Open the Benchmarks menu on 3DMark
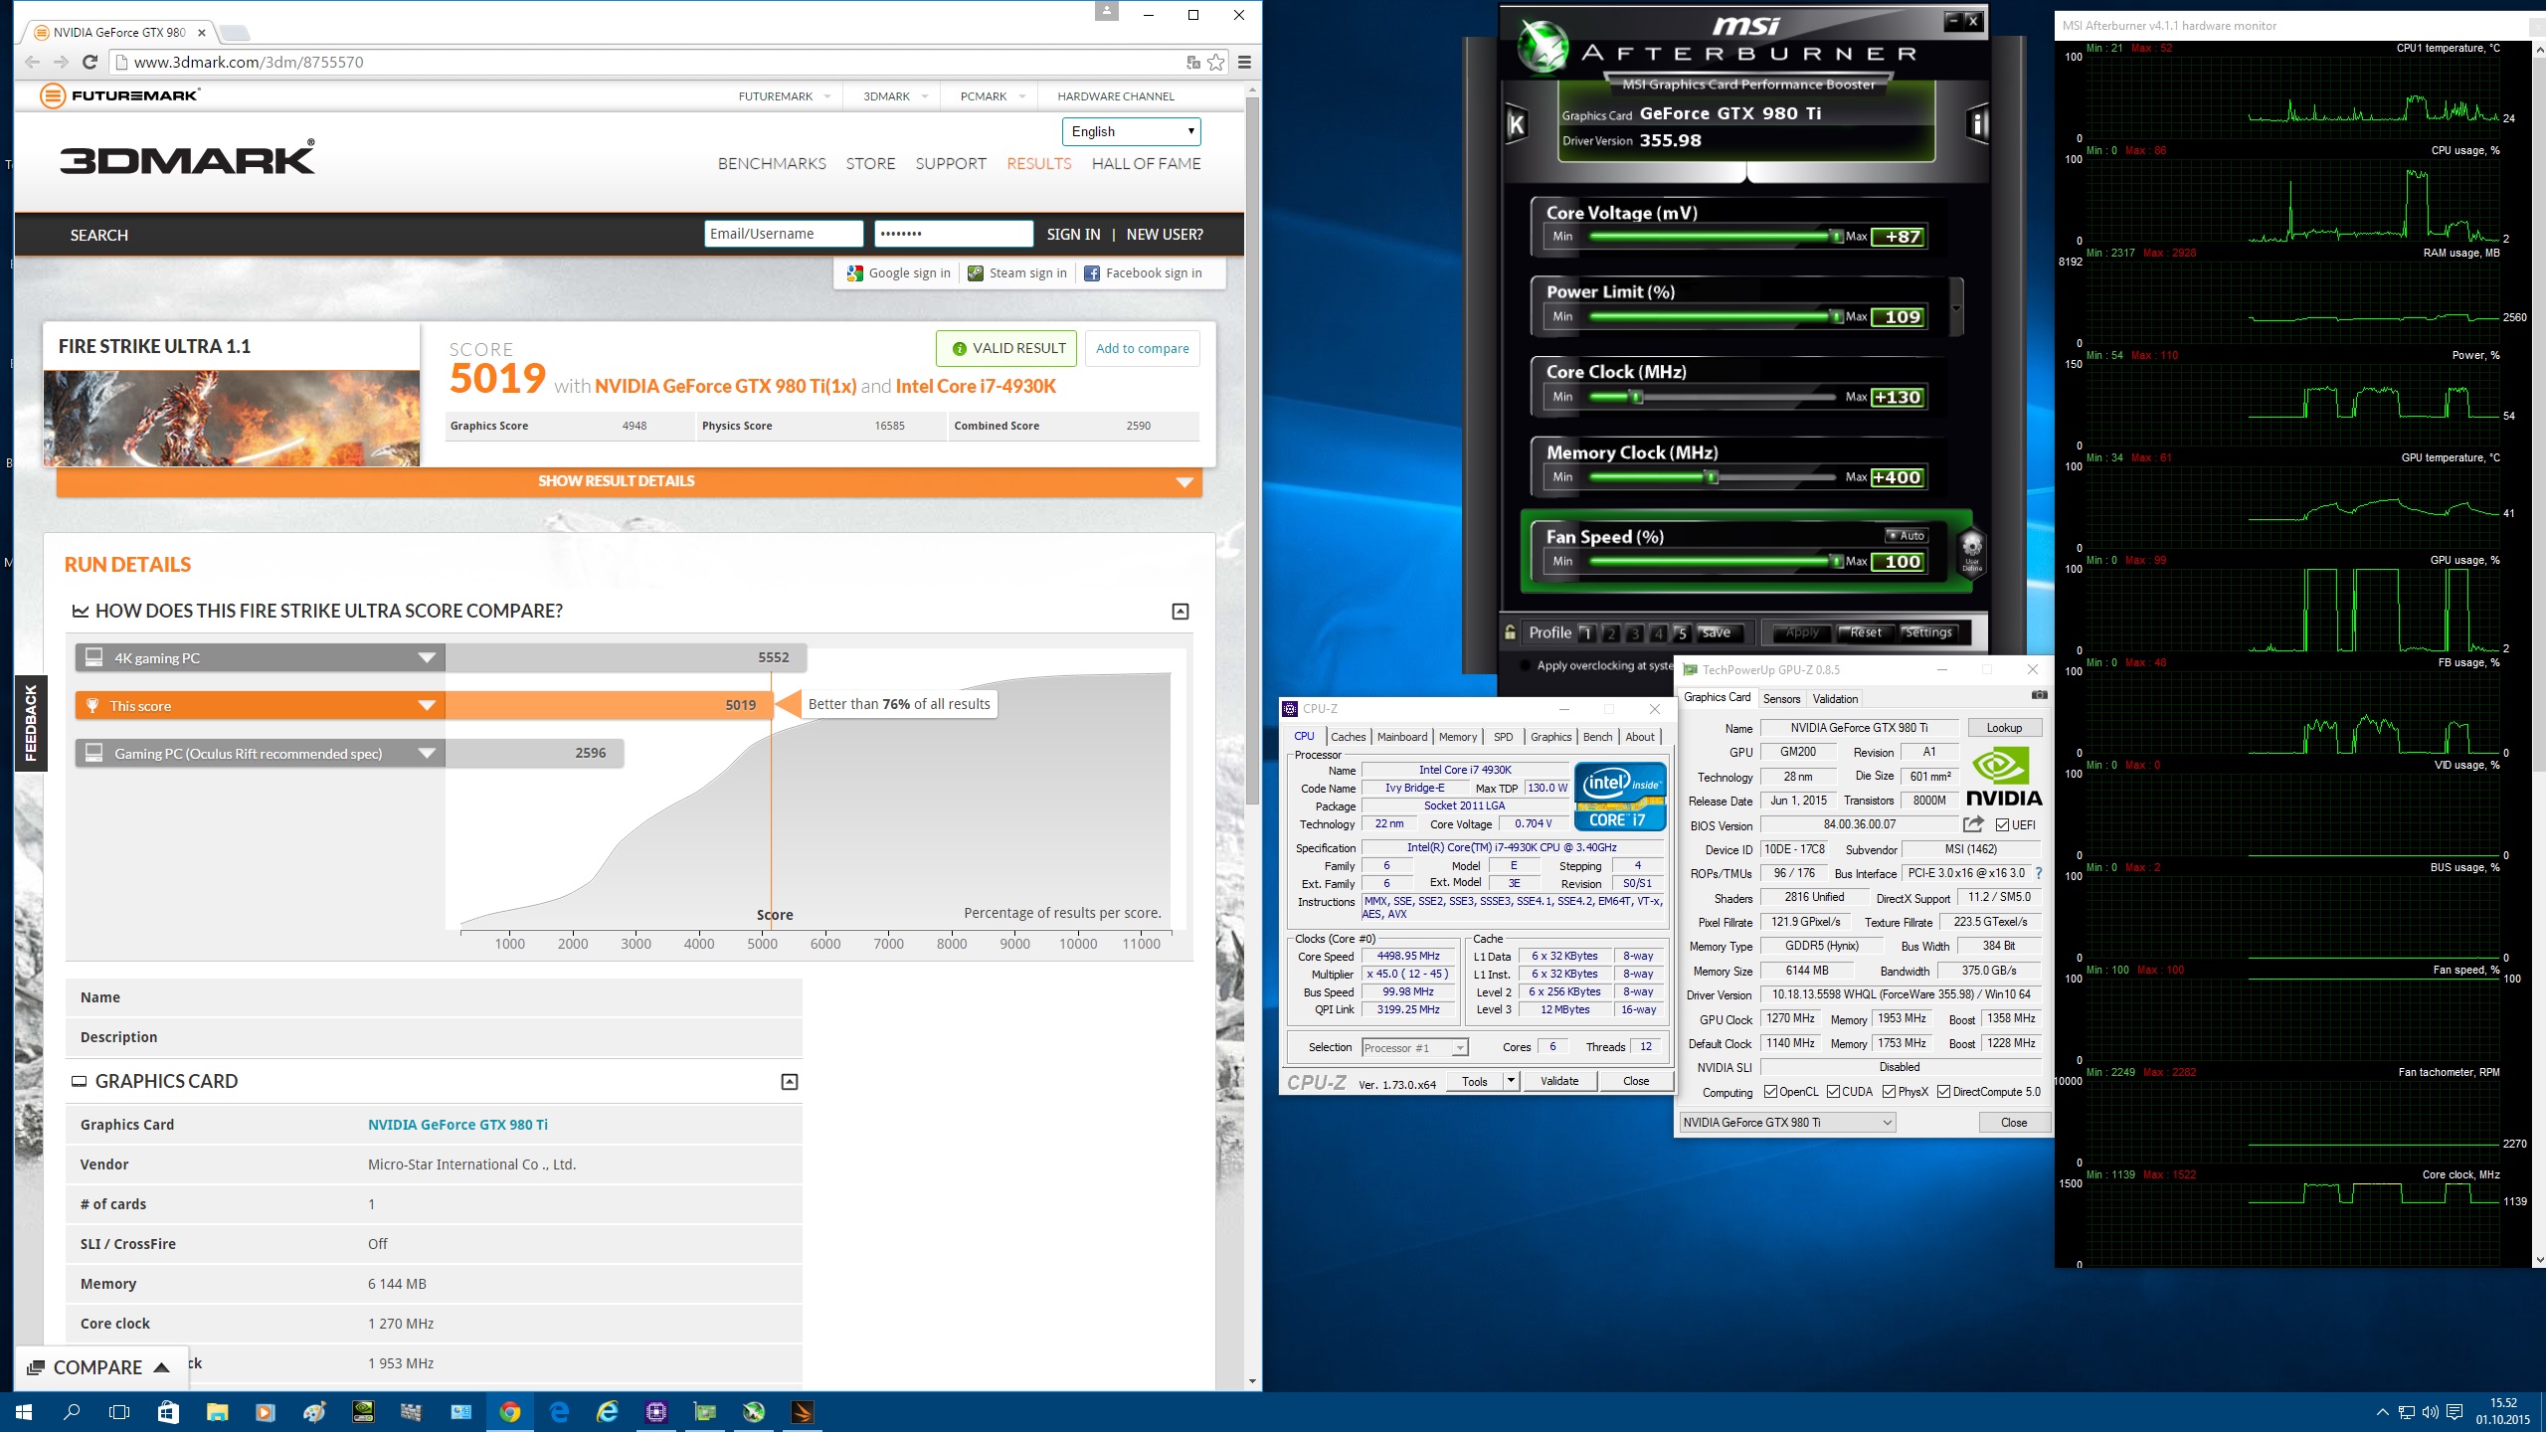Viewport: 2546px width, 1432px height. point(772,164)
